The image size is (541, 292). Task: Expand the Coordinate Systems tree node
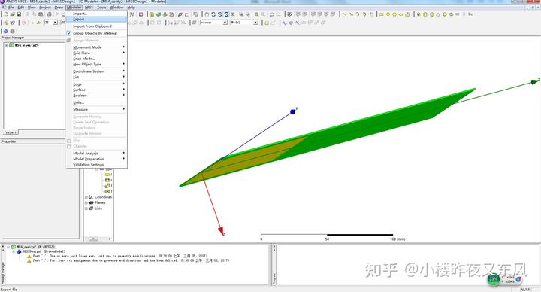(x=86, y=197)
